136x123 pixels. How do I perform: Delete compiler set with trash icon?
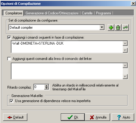tap(118, 28)
